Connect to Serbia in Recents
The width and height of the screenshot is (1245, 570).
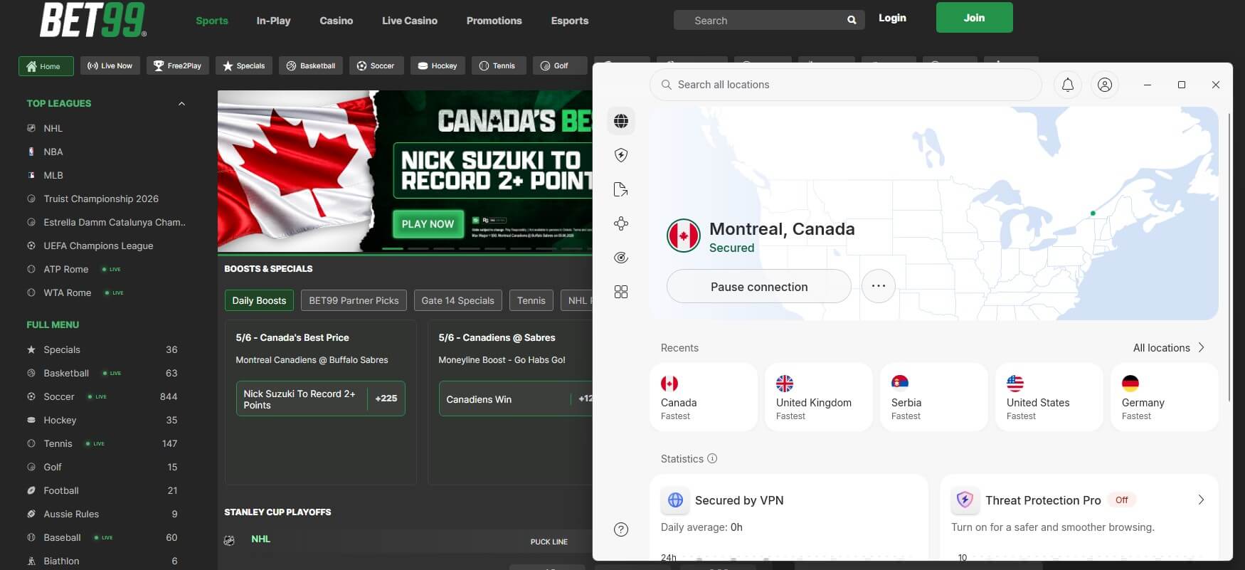[x=934, y=397]
